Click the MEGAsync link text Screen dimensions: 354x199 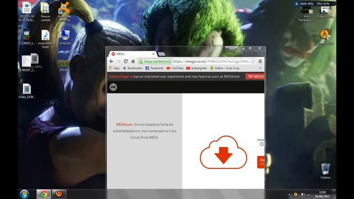[124, 124]
